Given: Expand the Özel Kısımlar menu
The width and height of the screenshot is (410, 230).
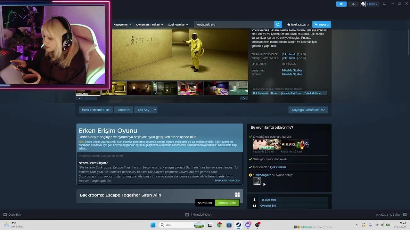Looking at the screenshot, I should click(178, 25).
